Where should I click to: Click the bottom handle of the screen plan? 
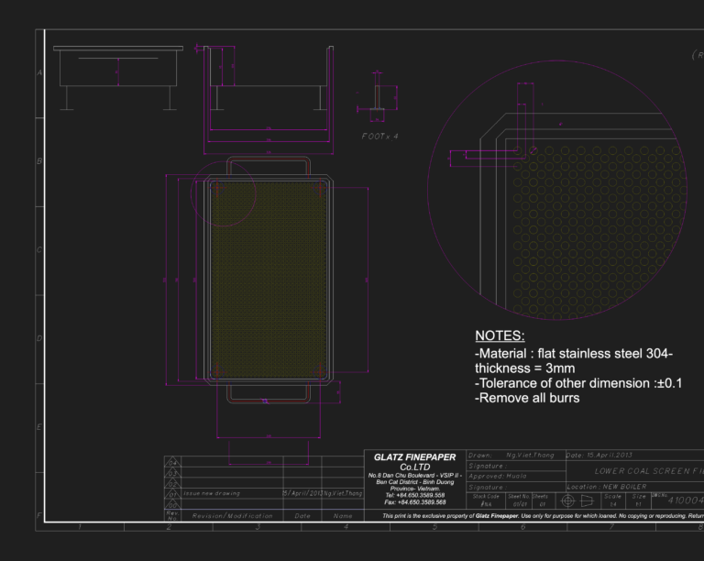click(x=269, y=393)
